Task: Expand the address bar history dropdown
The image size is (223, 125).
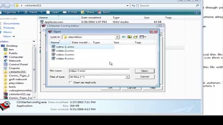Action: [x=128, y=6]
